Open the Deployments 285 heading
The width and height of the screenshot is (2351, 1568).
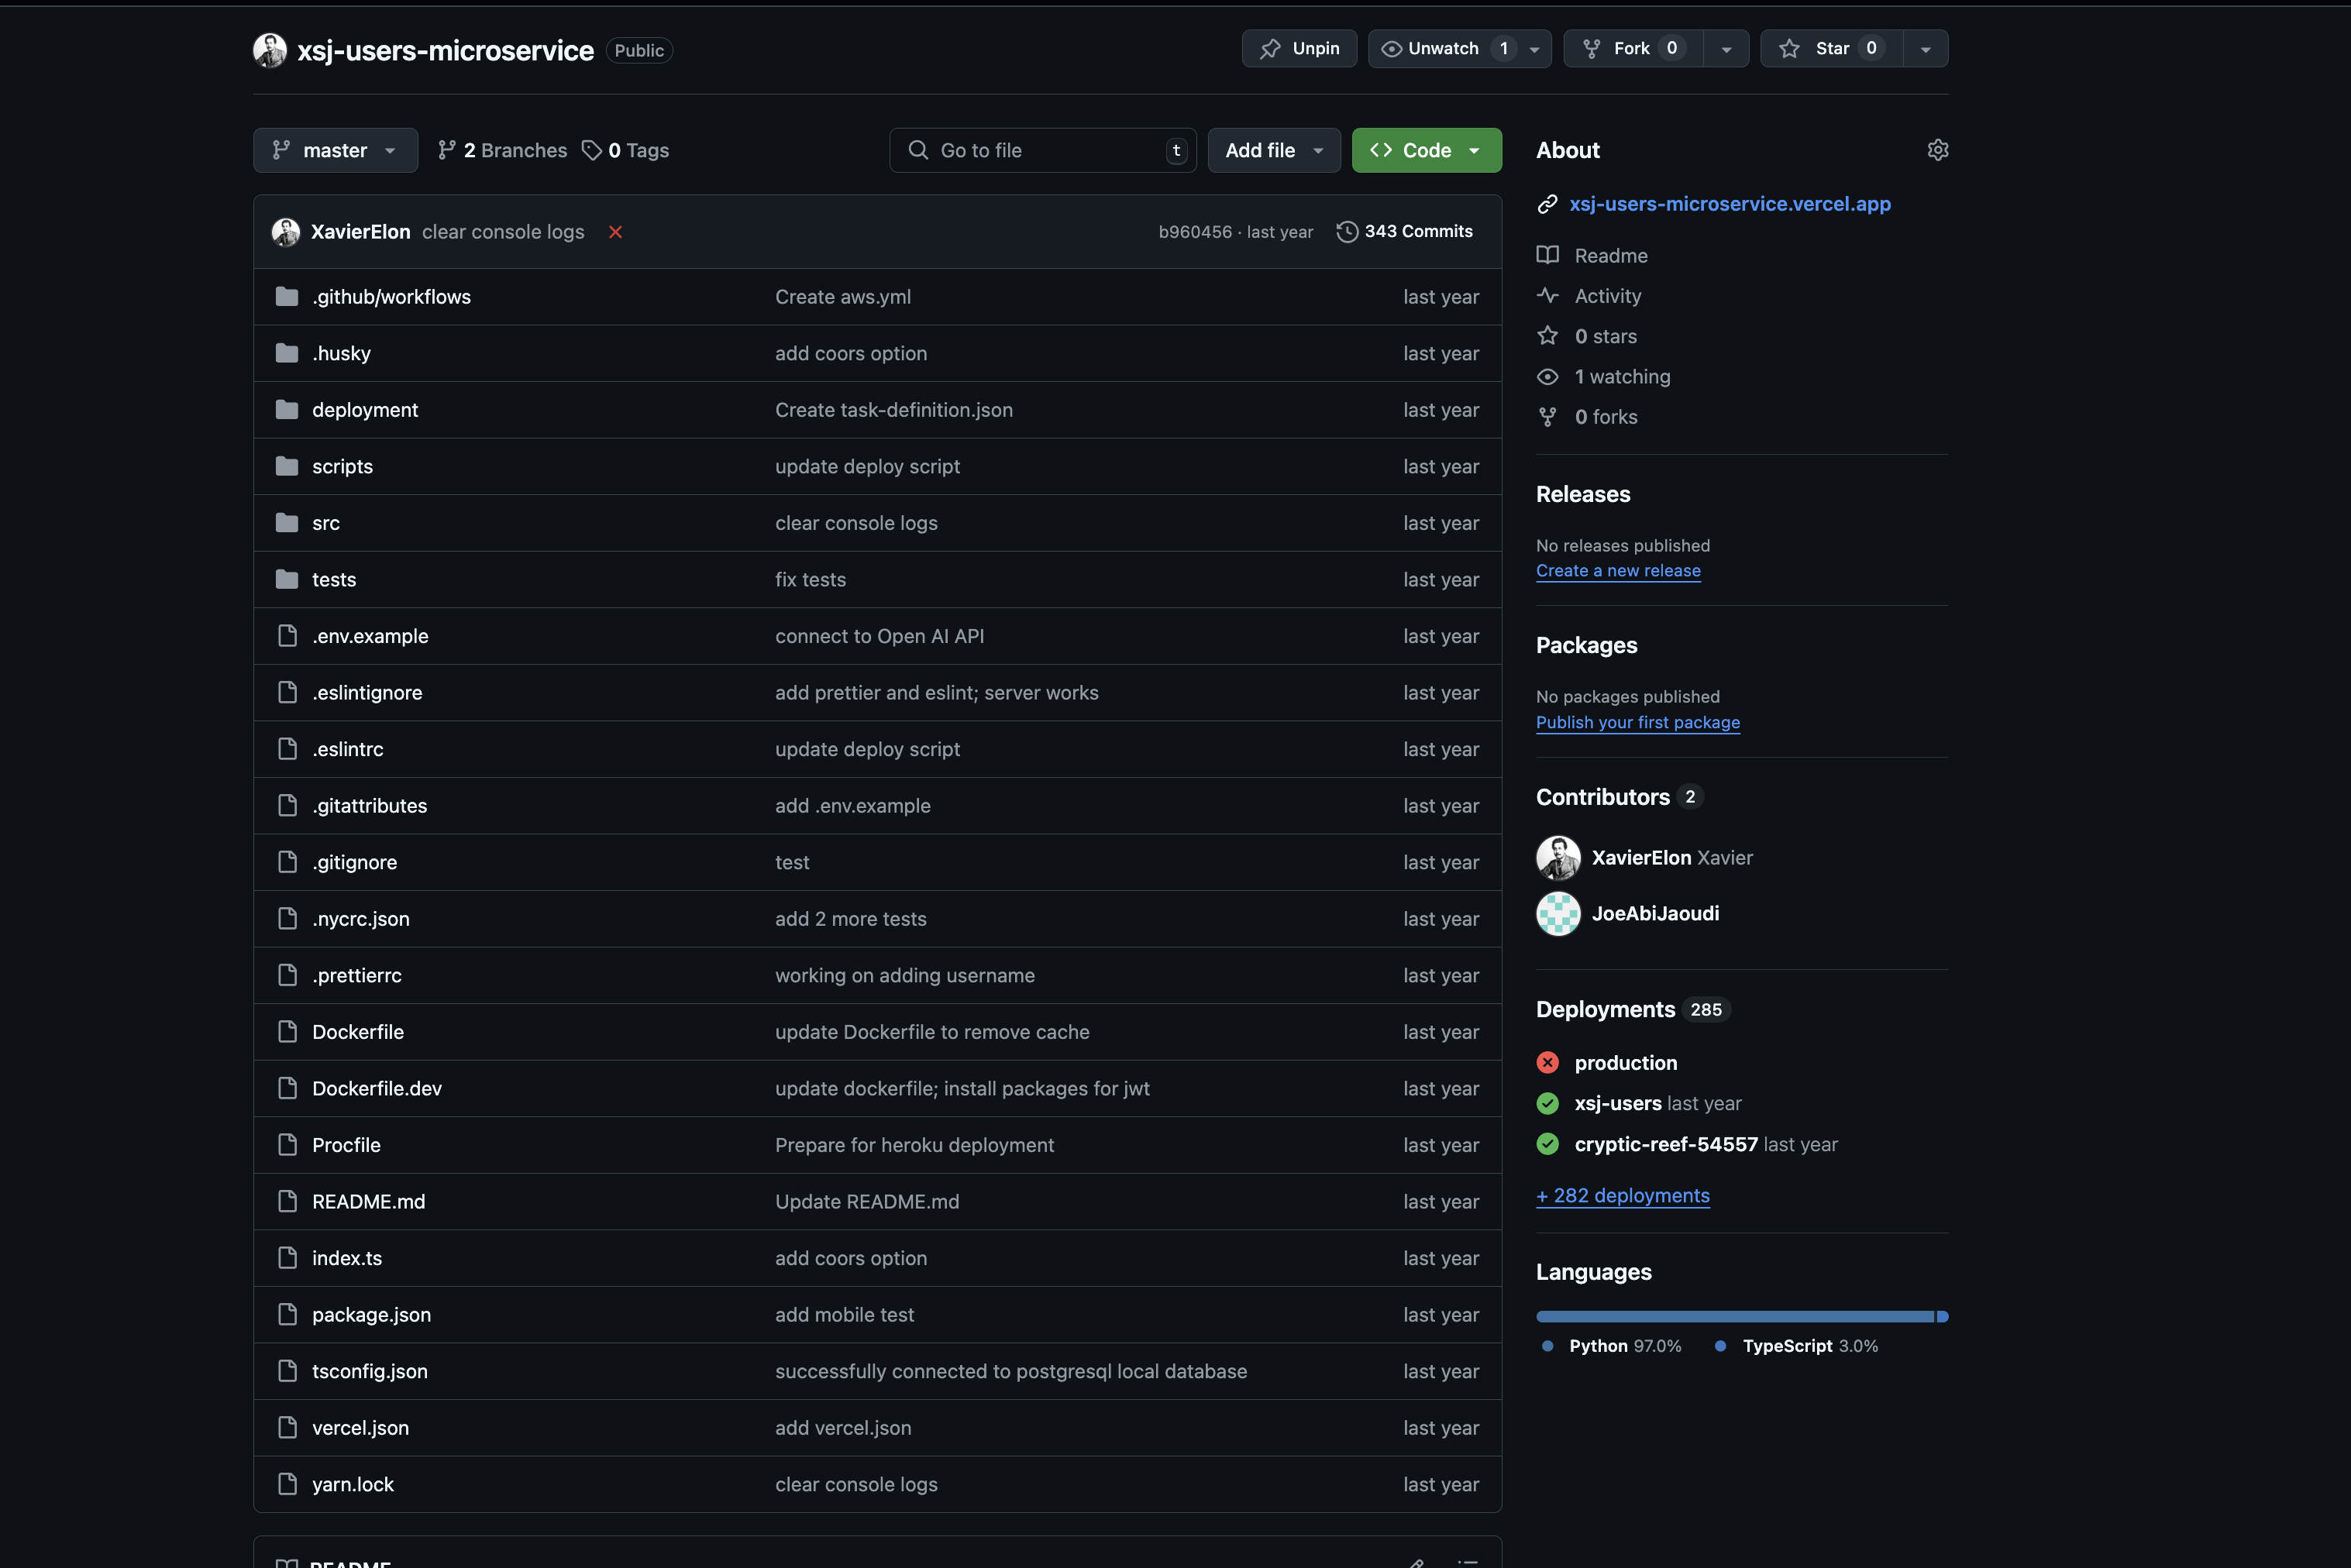click(x=1632, y=1009)
